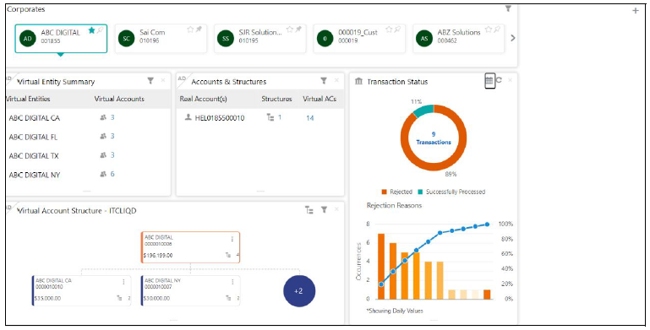
Task: Click the bank icon beside Transaction Status
Action: [x=359, y=81]
